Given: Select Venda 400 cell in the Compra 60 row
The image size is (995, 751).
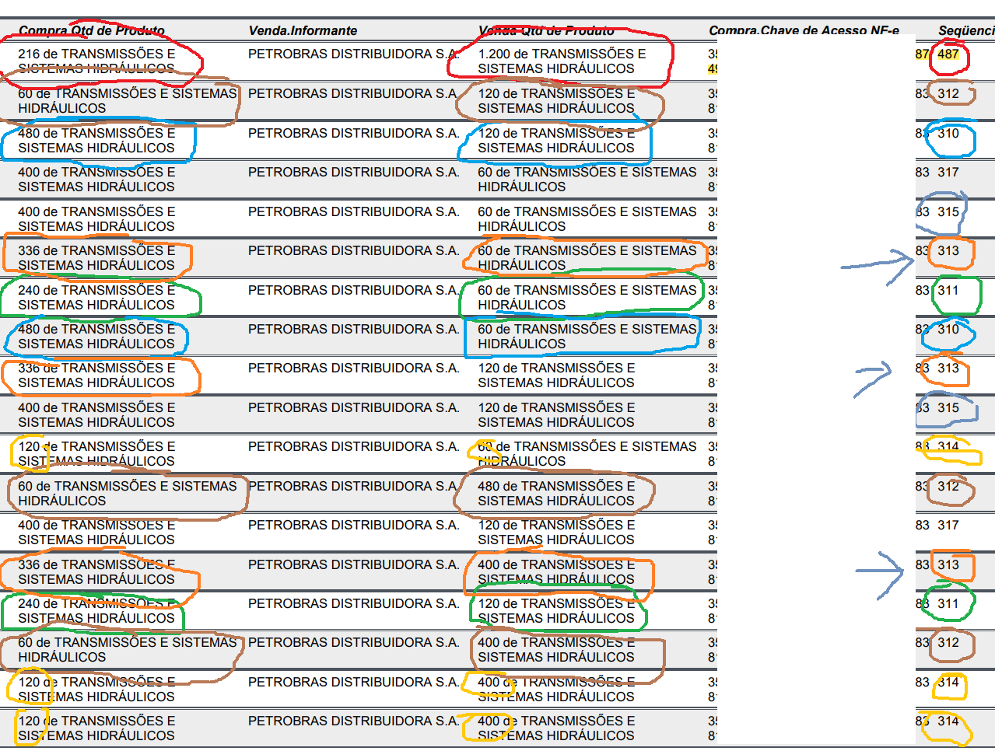Looking at the screenshot, I should click(556, 650).
